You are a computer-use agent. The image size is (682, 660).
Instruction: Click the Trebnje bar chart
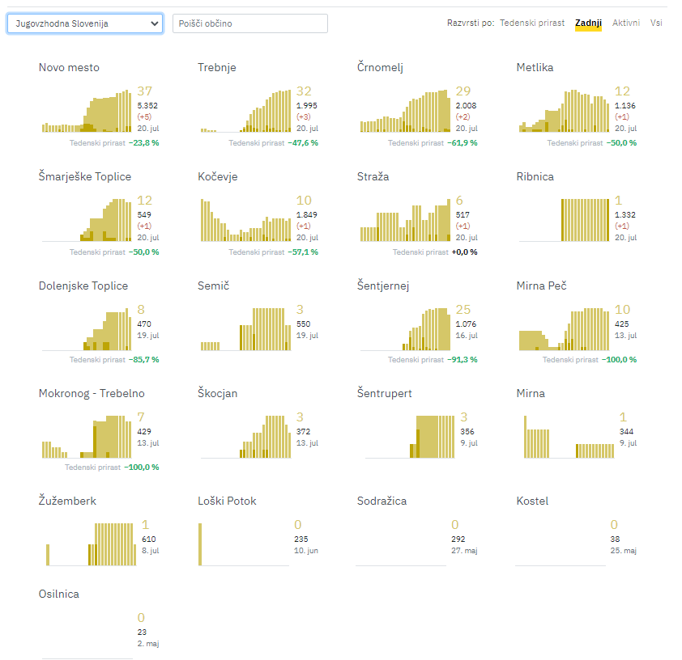point(245,111)
